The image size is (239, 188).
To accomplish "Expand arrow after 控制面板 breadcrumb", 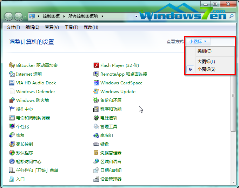I will click(64, 16).
